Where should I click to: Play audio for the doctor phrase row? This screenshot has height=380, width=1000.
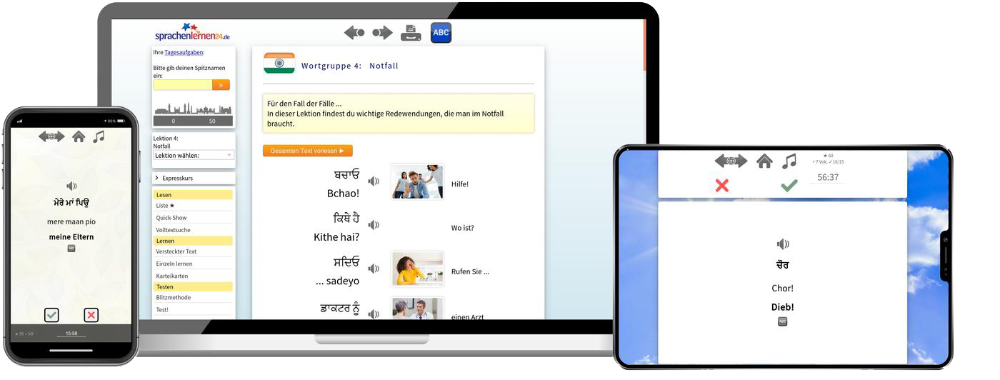(373, 314)
